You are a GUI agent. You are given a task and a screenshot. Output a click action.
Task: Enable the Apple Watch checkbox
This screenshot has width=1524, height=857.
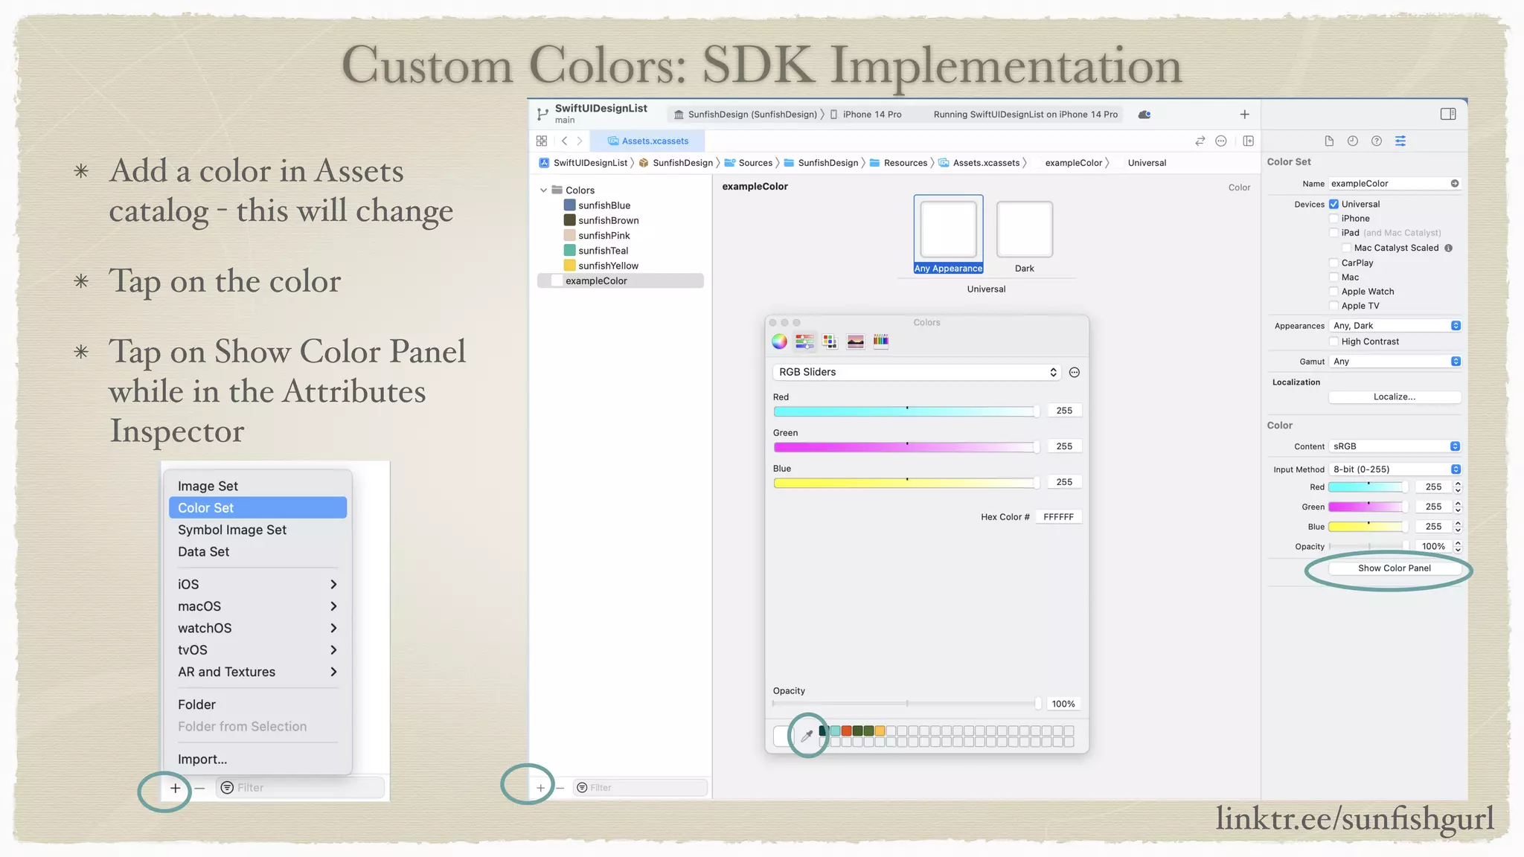pyautogui.click(x=1334, y=292)
